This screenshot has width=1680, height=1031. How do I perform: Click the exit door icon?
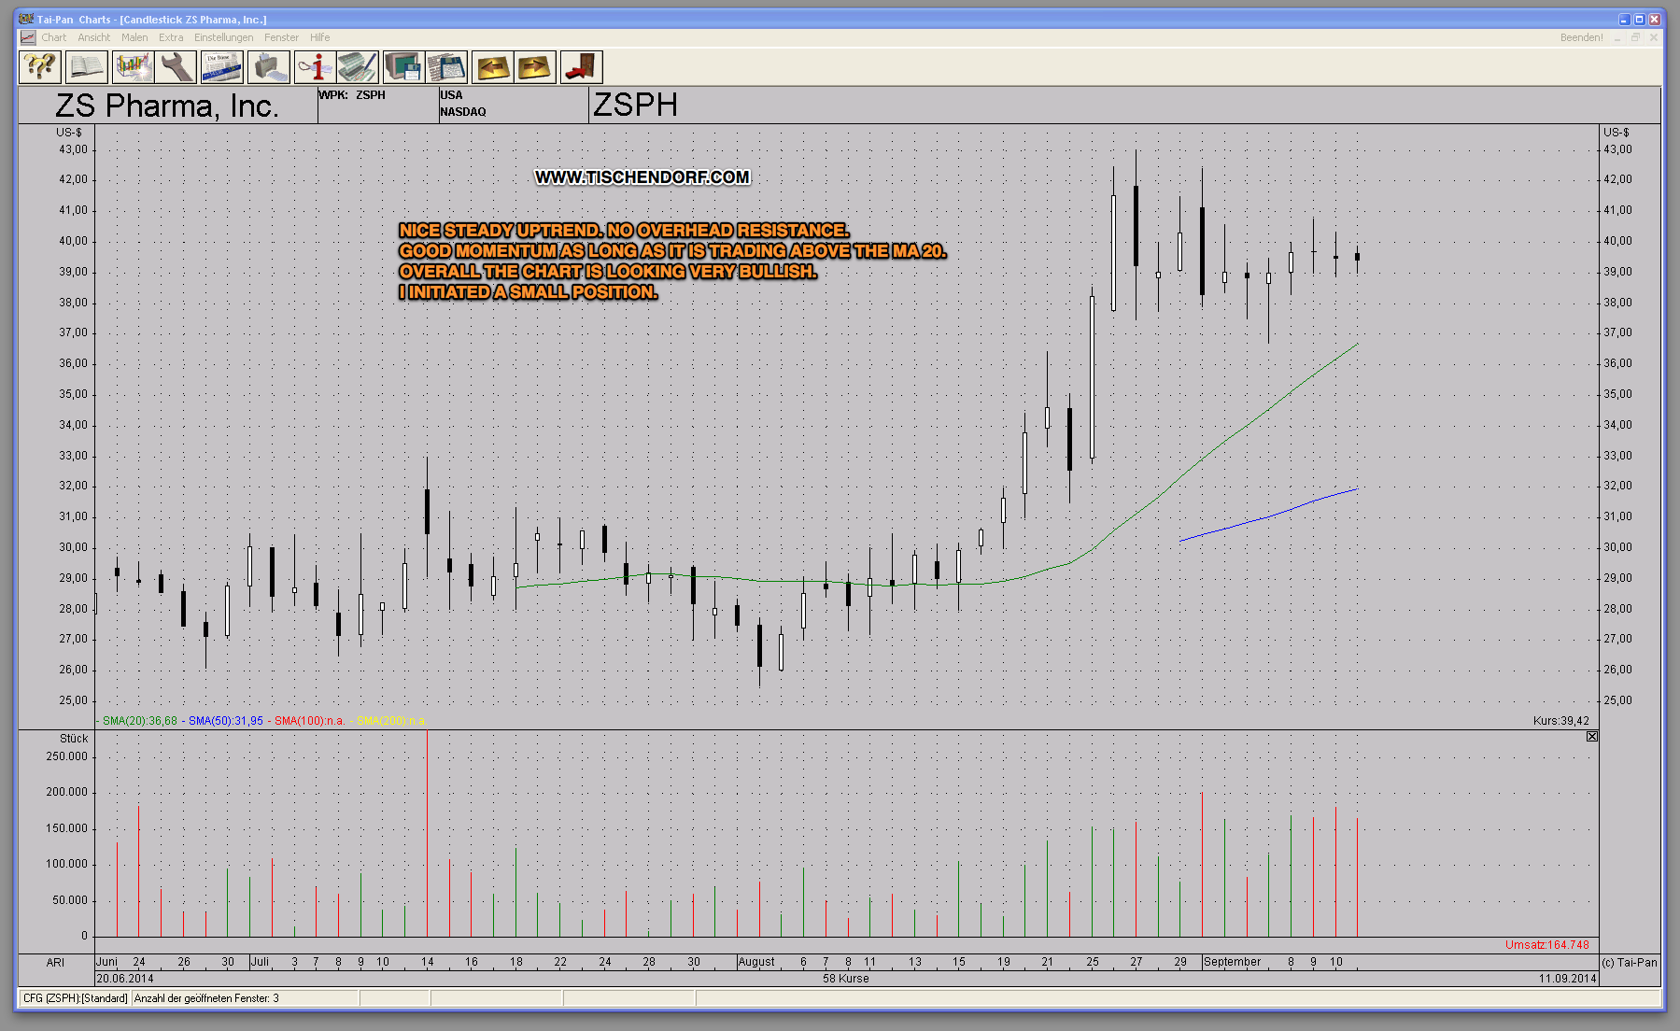pos(581,67)
